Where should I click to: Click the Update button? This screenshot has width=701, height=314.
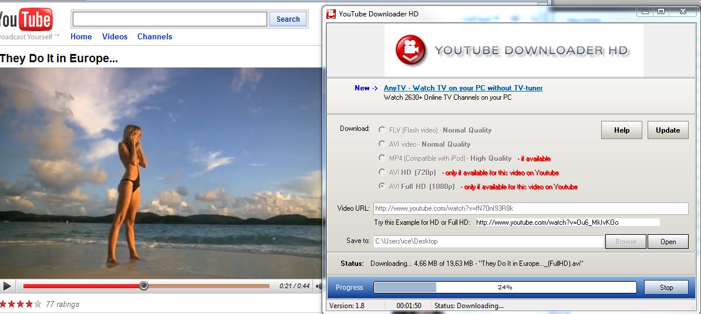668,130
